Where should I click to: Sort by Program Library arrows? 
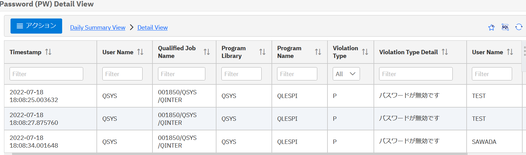[x=262, y=52]
